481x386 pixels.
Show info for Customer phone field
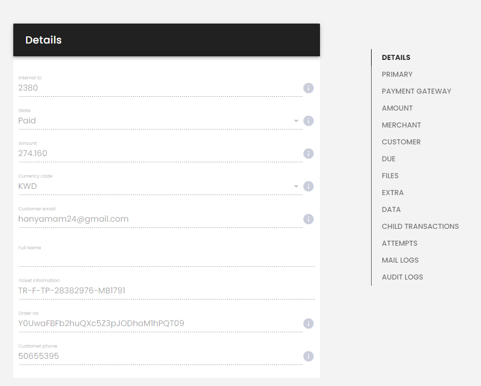308,356
